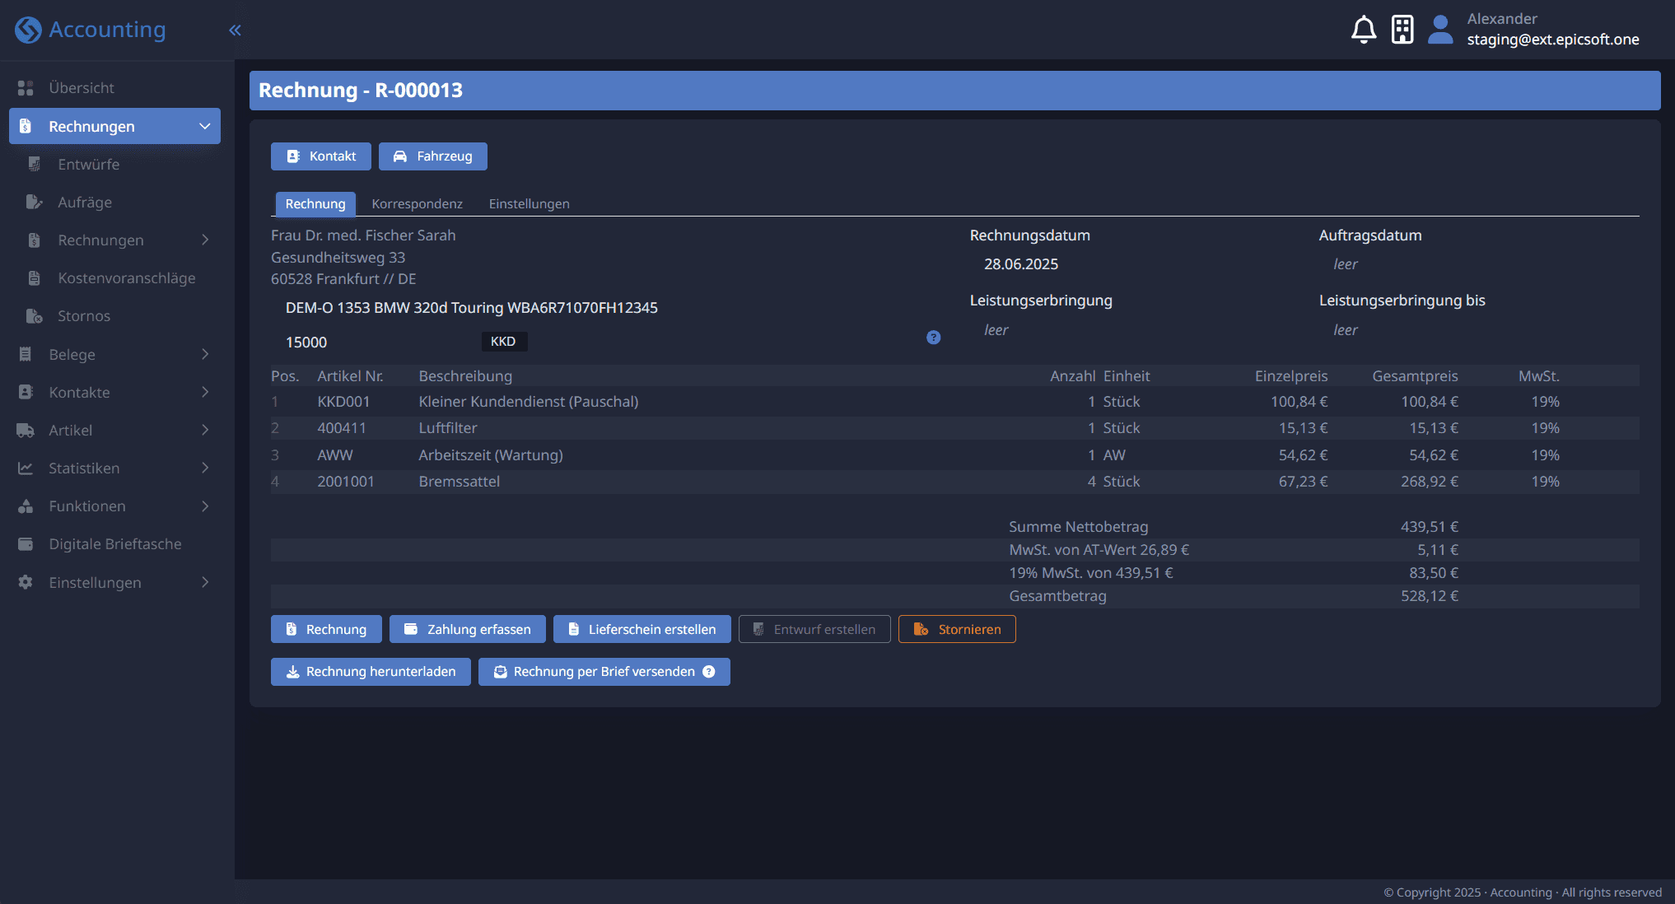Click the help icon on Brief versenden button
This screenshot has width=1675, height=904.
click(709, 672)
